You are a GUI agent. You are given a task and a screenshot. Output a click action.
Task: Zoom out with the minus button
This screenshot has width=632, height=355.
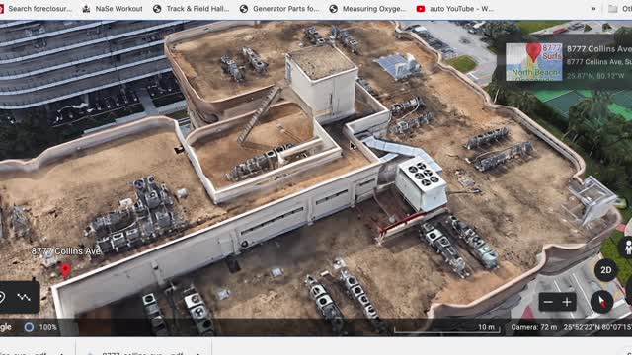click(548, 302)
